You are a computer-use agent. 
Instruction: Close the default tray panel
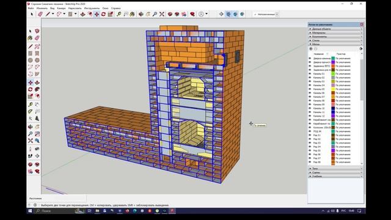click(x=361, y=24)
